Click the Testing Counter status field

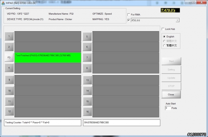pos(43,123)
